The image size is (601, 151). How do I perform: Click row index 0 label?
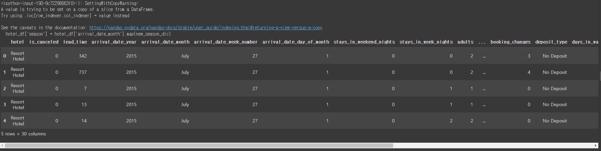5,56
